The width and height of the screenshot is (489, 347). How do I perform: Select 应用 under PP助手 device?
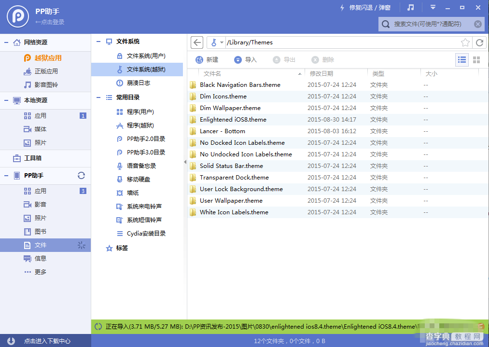click(x=45, y=191)
